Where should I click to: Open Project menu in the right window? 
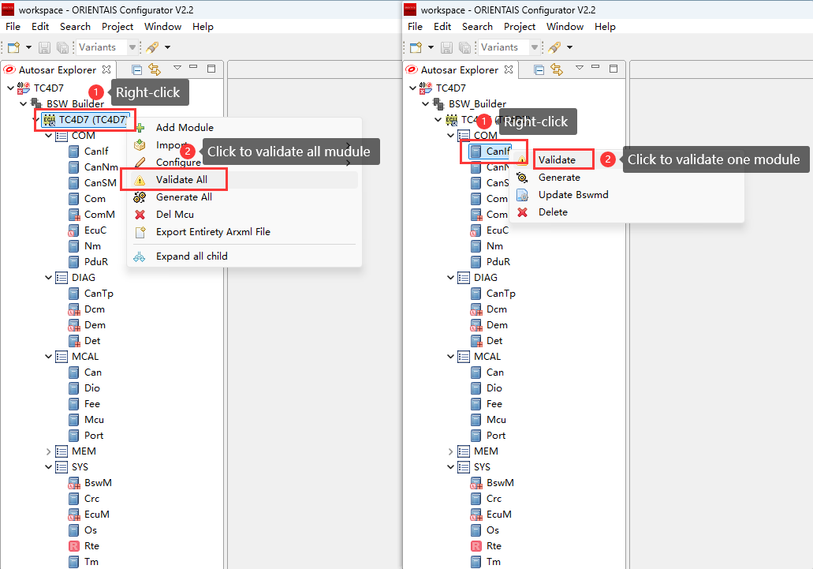click(x=520, y=26)
